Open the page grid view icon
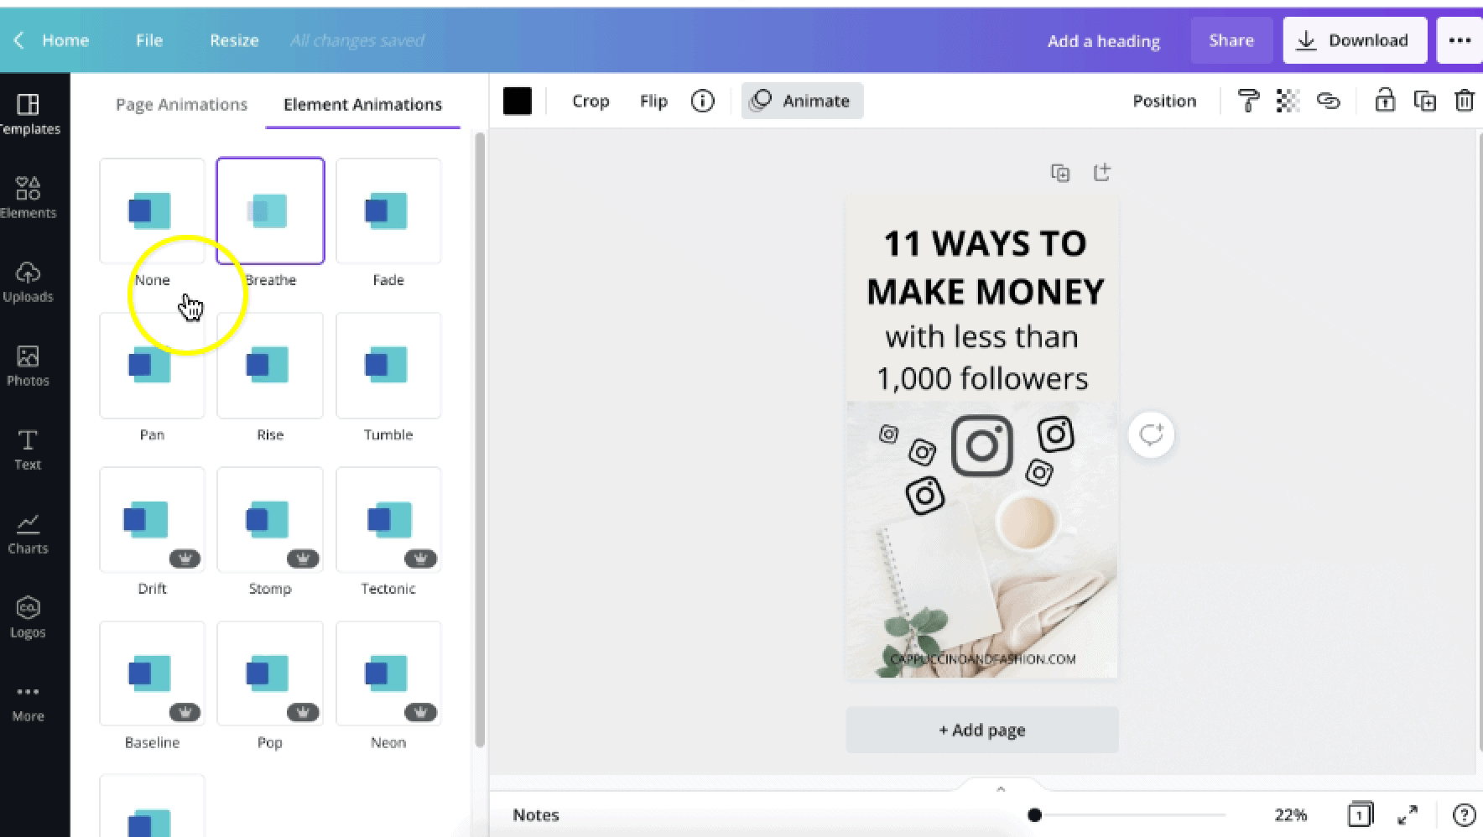This screenshot has height=837, width=1483. click(1360, 814)
